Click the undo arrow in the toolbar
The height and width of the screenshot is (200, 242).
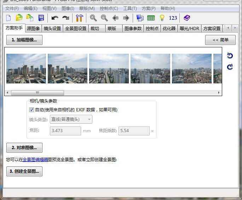55,18
